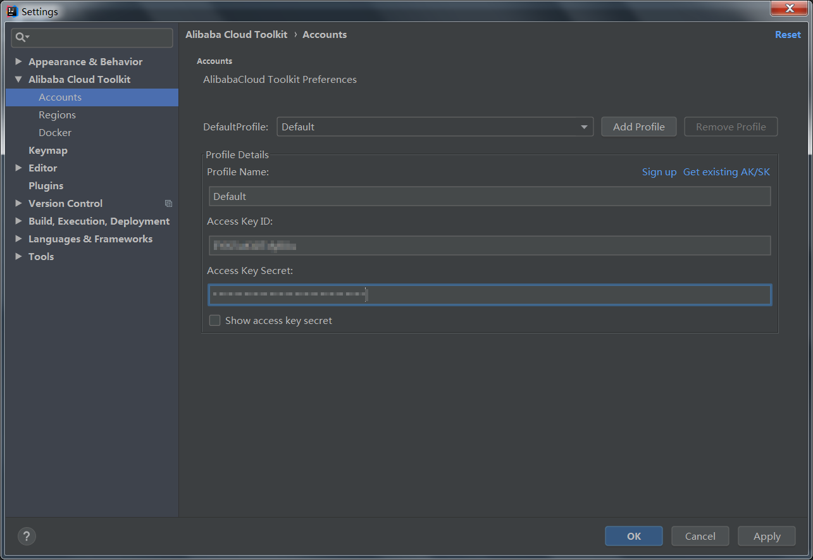Expand Languages & Frameworks arrow
Image resolution: width=813 pixels, height=560 pixels.
(x=18, y=239)
